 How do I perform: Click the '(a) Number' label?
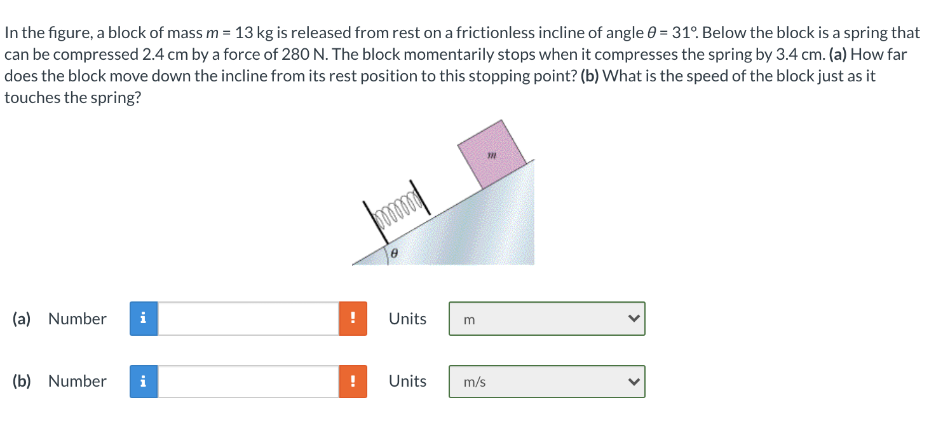59,319
